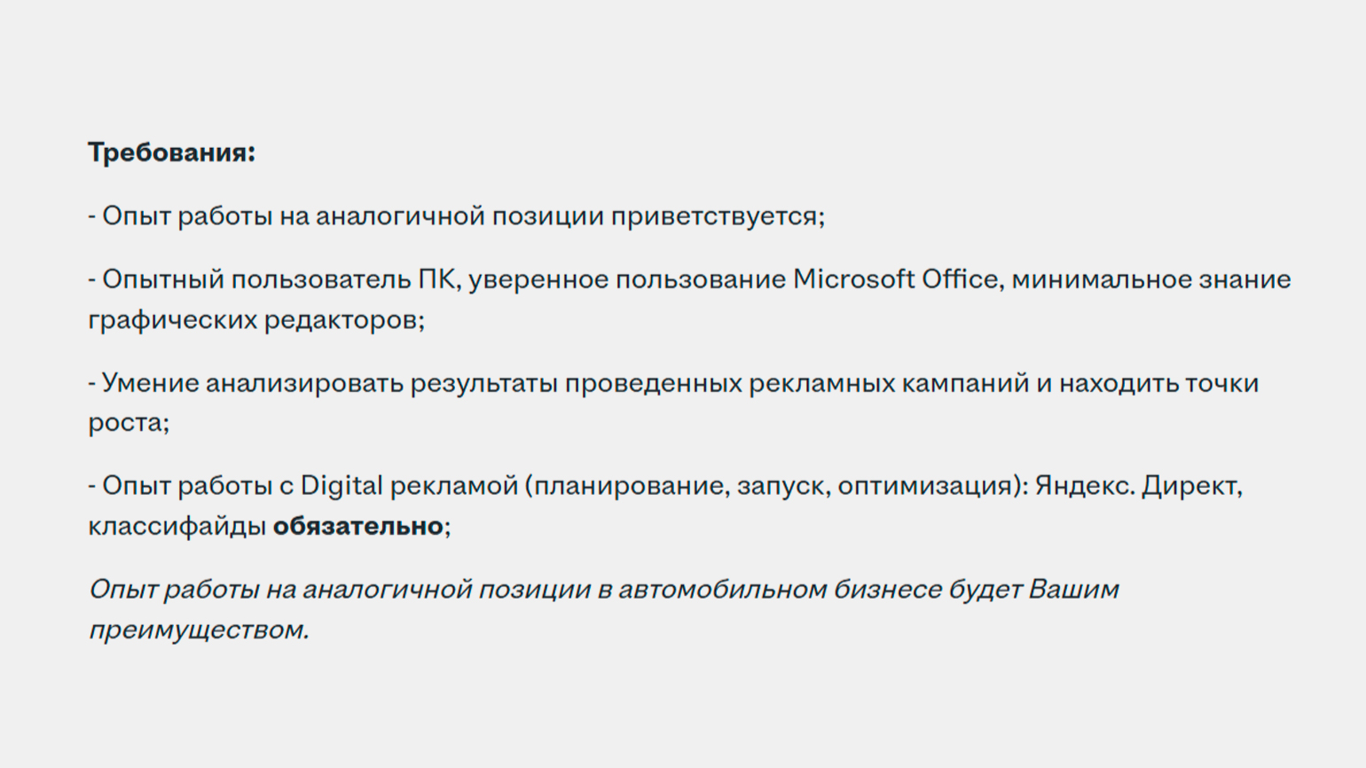Click the bold heading 'Требования:'
The height and width of the screenshot is (768, 1366).
point(171,153)
